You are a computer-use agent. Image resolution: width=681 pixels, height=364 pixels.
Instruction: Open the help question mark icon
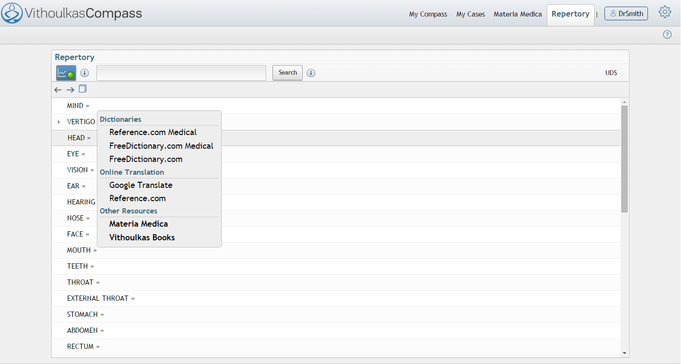[667, 34]
